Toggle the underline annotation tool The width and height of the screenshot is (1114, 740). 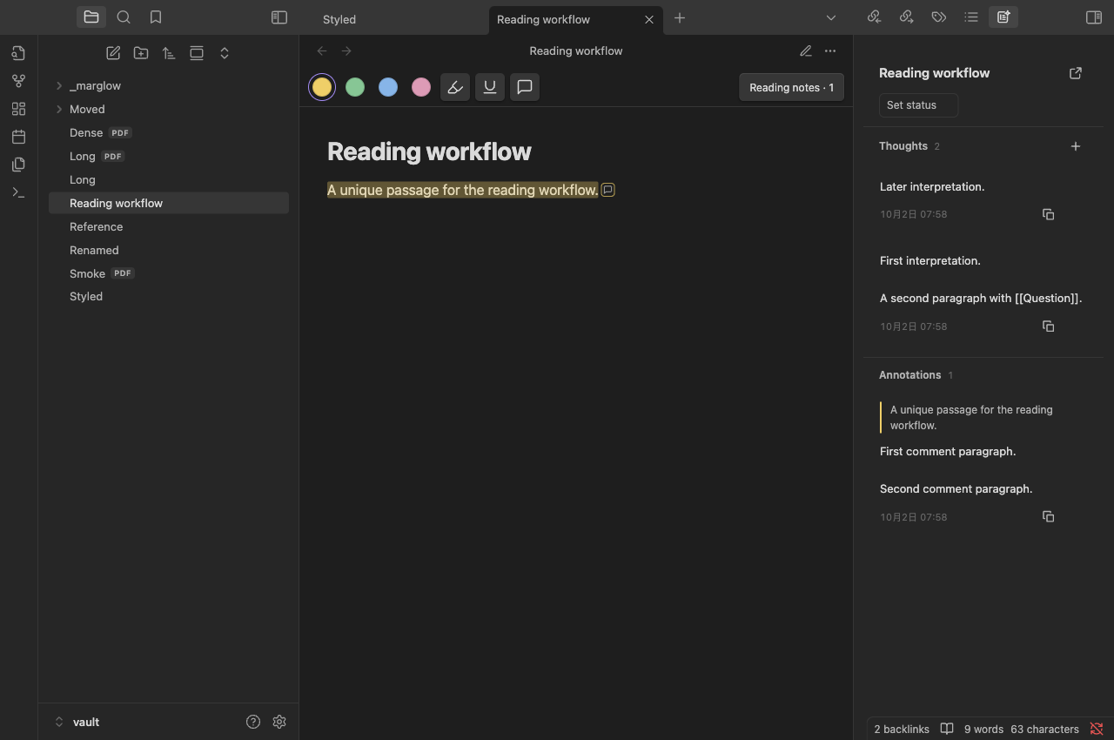point(490,87)
